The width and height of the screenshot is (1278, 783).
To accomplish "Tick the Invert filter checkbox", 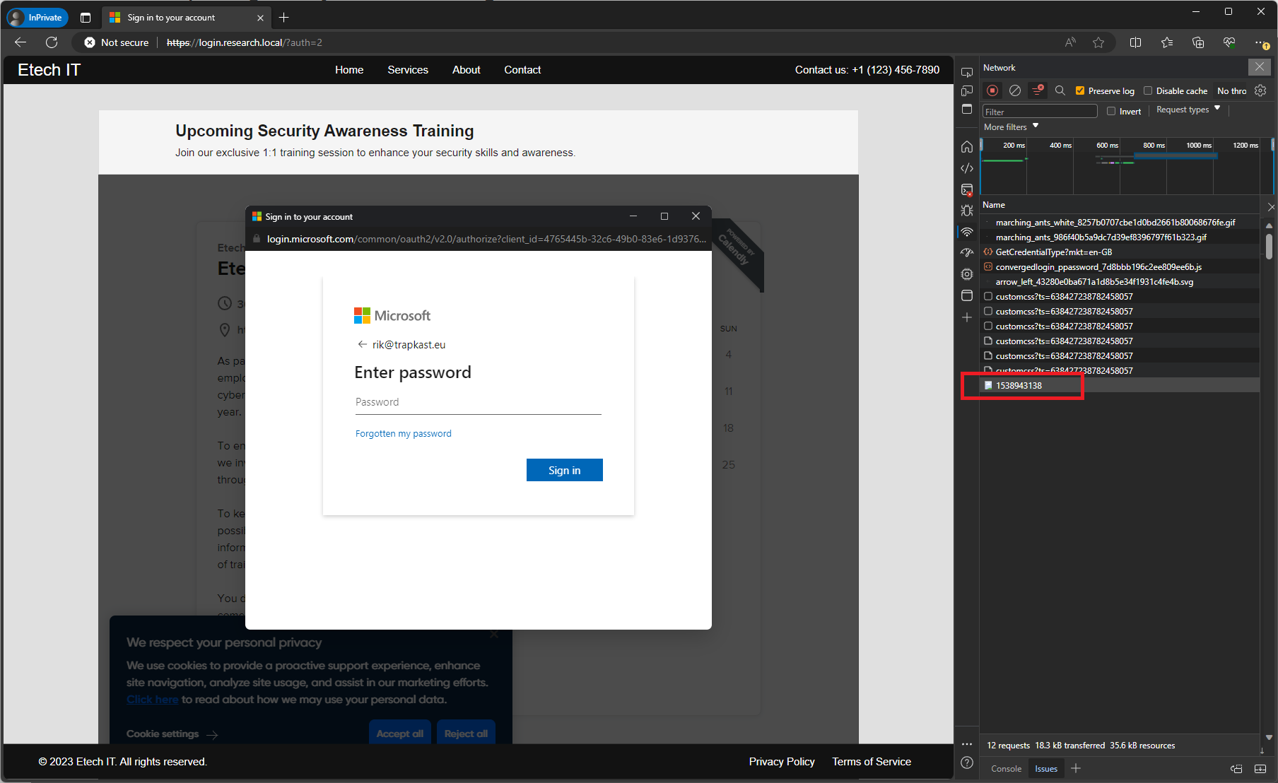I will (1111, 112).
